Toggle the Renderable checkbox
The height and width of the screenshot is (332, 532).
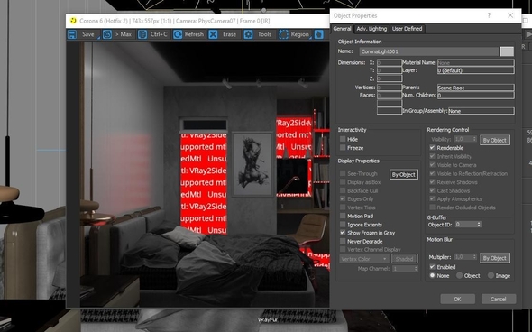(x=432, y=148)
